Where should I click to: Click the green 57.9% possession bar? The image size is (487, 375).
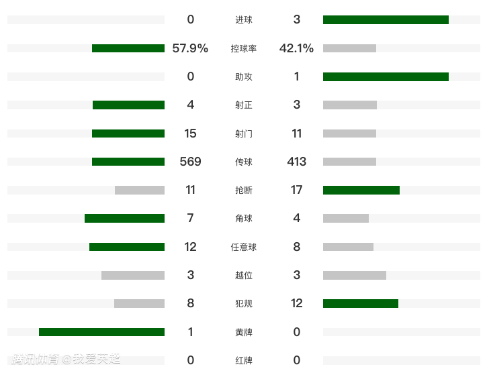click(x=128, y=48)
